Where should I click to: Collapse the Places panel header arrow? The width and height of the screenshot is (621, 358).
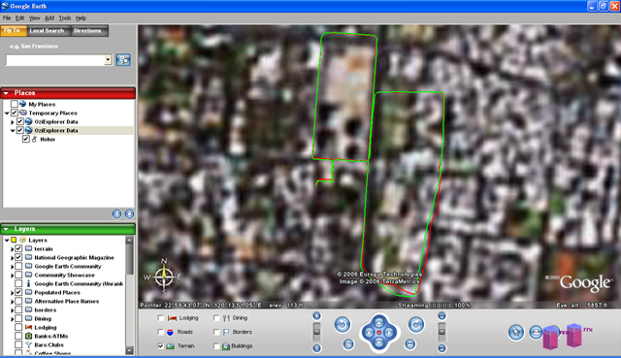[6, 93]
